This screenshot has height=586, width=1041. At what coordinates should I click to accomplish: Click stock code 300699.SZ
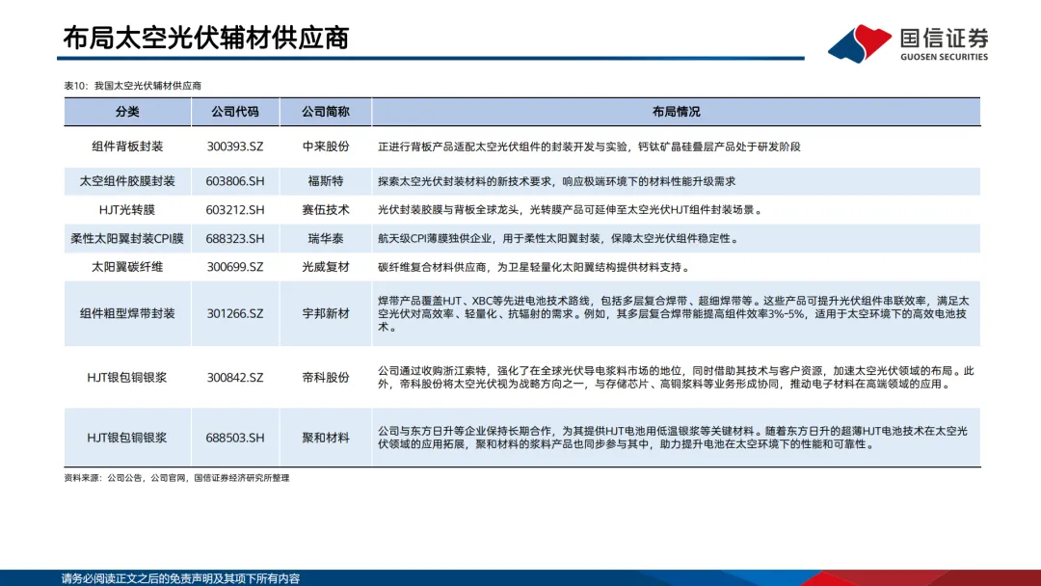pyautogui.click(x=235, y=267)
